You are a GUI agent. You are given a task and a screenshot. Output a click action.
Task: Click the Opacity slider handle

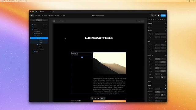[x=165, y=89]
